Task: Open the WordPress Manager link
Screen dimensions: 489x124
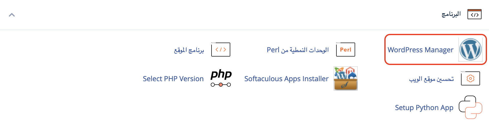Action: coord(420,50)
